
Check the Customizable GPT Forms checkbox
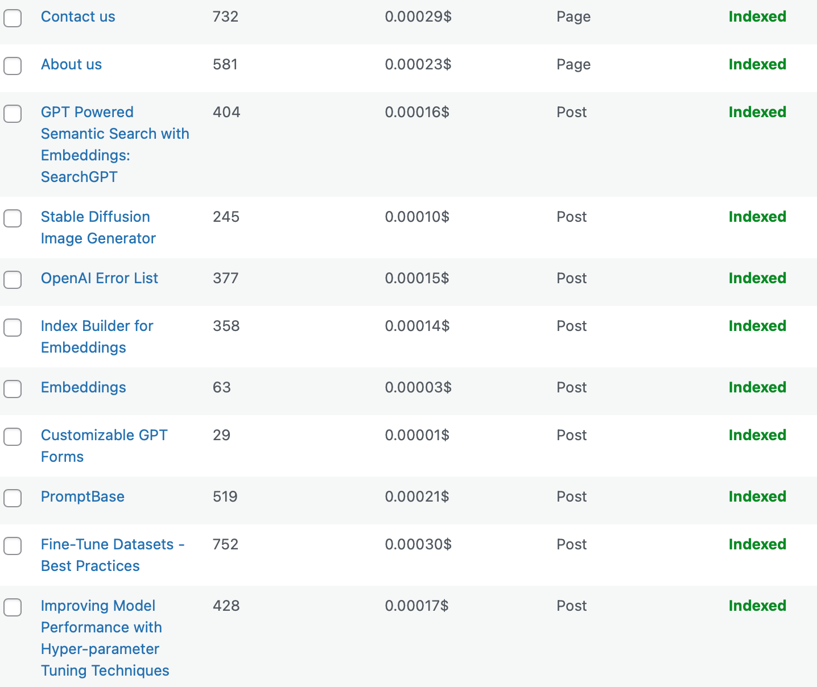point(13,437)
